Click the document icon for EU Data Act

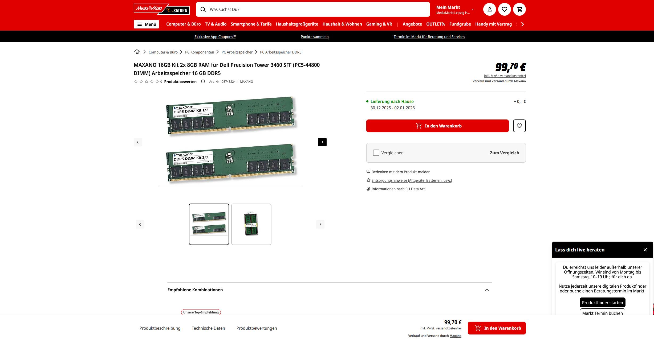coord(368,189)
